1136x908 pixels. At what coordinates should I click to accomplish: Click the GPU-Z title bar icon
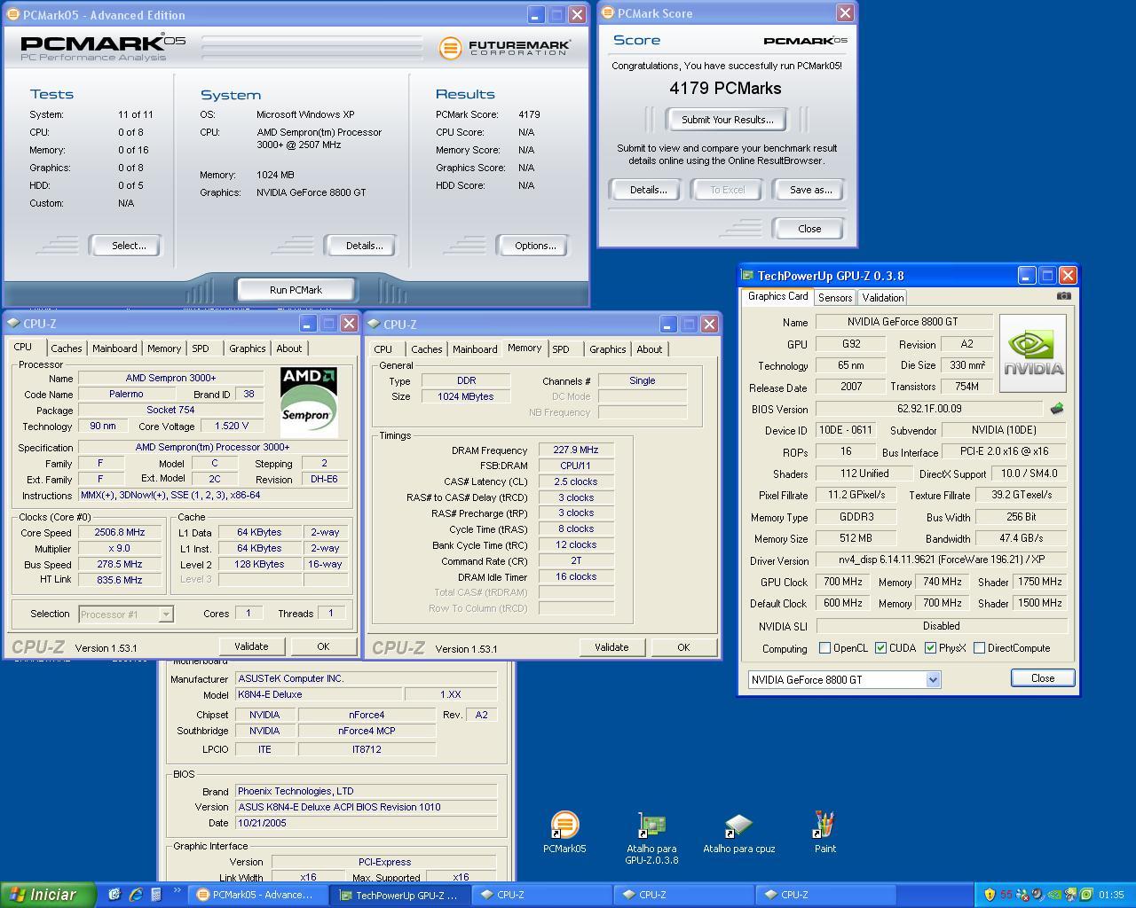tap(748, 276)
